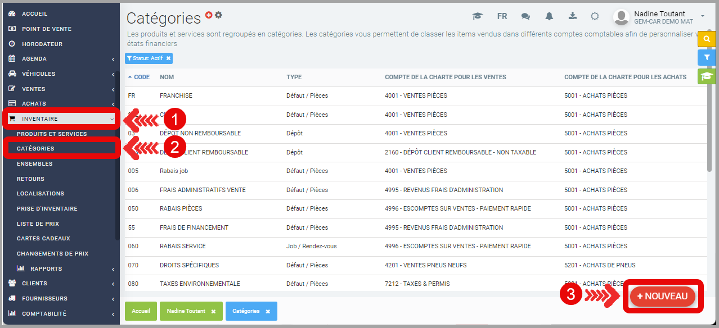Image resolution: width=719 pixels, height=328 pixels.
Task: Click the notifications bell icon
Action: (549, 16)
